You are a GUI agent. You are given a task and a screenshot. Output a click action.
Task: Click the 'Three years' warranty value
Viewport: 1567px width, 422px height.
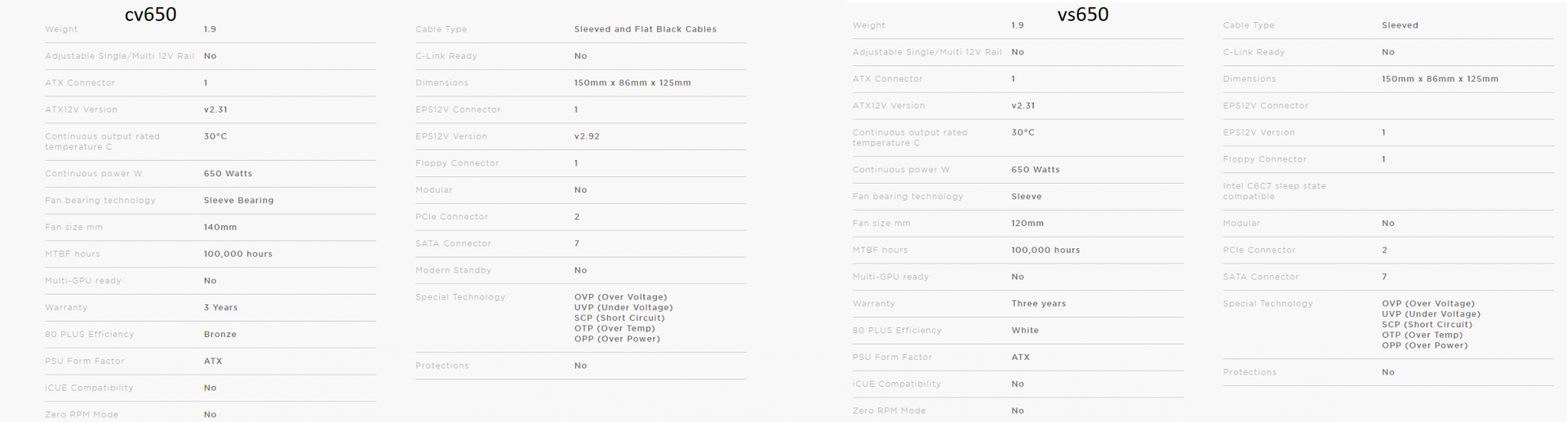coord(1038,304)
